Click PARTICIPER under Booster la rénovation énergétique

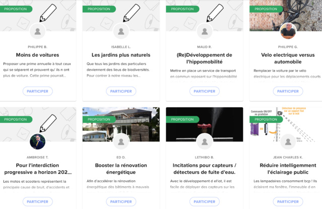click(121, 201)
